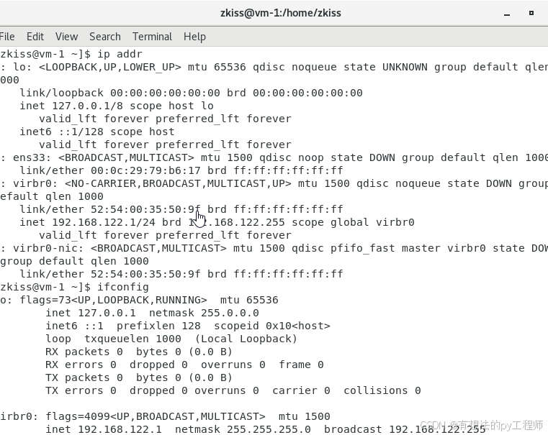Click 'virbr0: <NO-CARRIER,BROADCAST,MULTICAST,UP>' text

[x=152, y=183]
